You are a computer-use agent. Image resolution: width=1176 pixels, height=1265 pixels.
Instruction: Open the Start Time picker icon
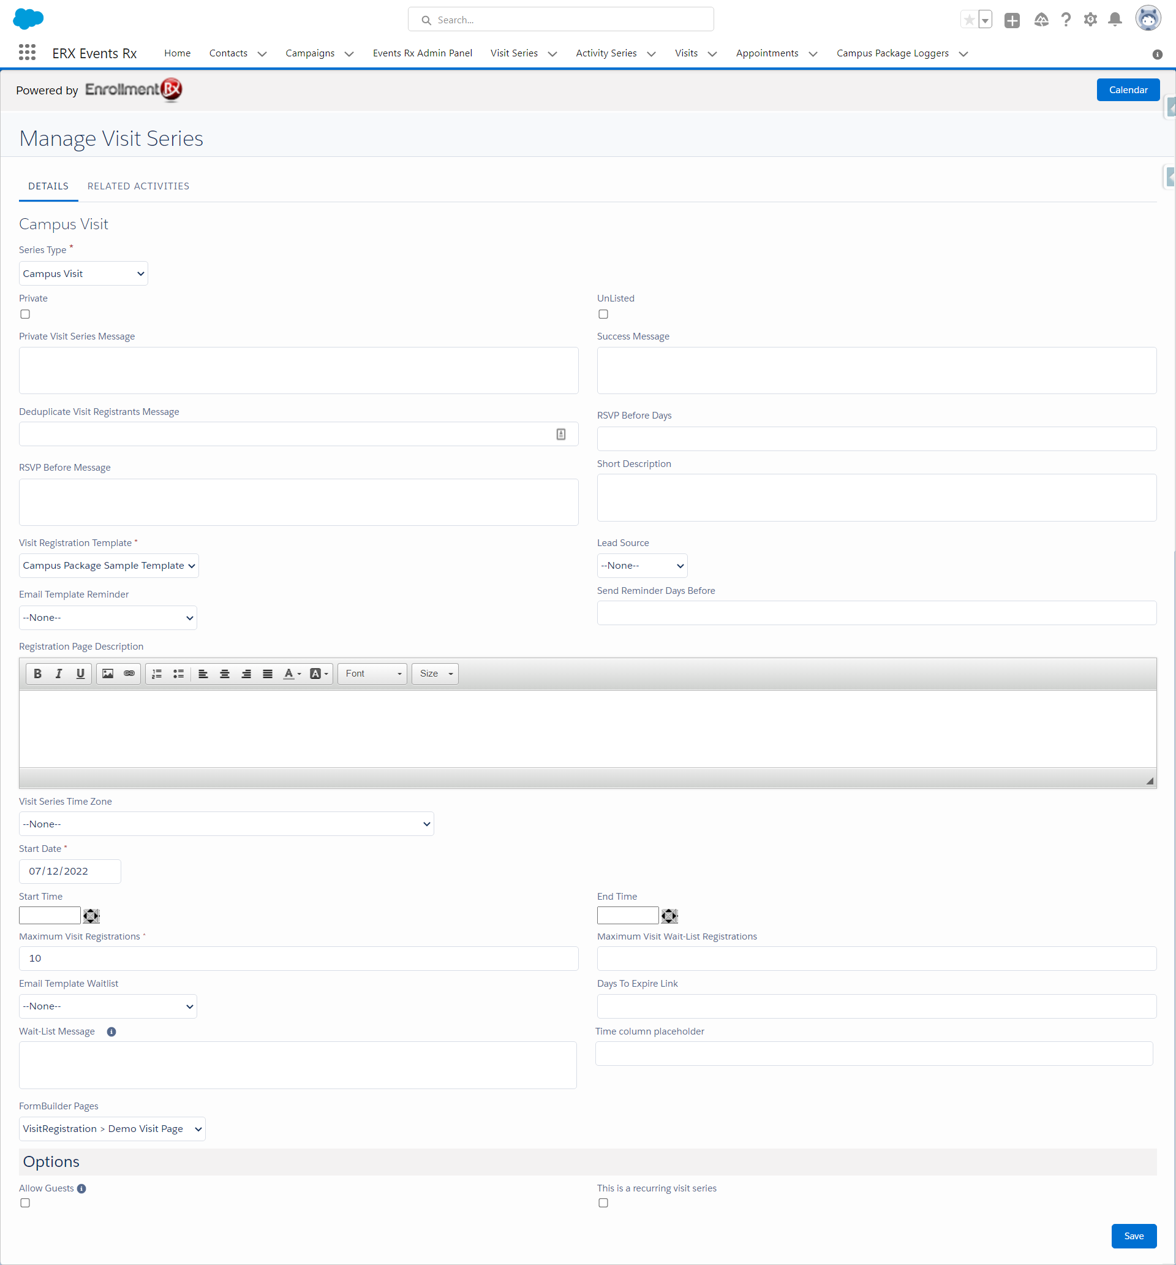tap(92, 916)
